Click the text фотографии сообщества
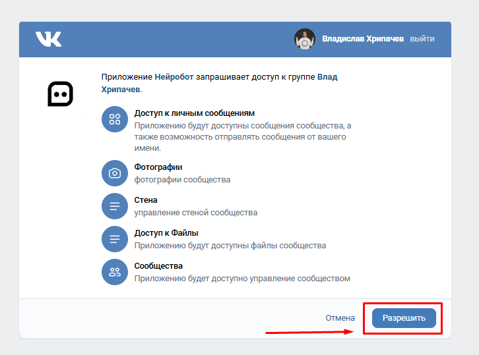The image size is (479, 355). 182,180
